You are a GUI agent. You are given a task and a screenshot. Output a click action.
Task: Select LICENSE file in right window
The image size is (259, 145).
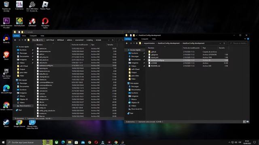(x=188, y=63)
